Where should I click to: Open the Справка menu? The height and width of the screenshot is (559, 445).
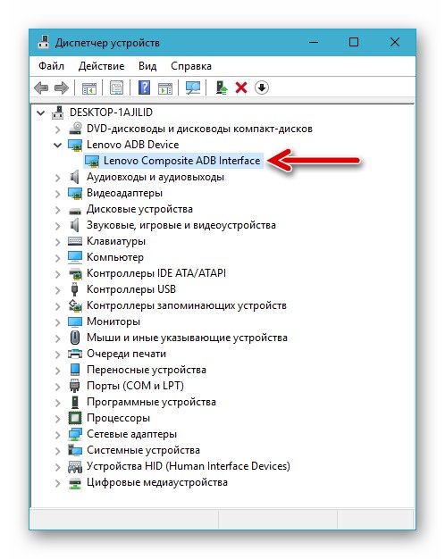coord(191,66)
